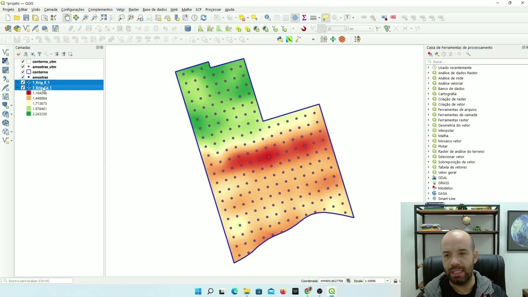Expand the Criação de raster group

[428, 99]
